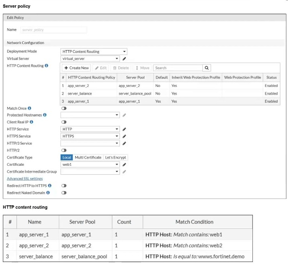Click Inherit Web Protection Profile column header
This screenshot has width=288, height=264.
tap(196, 77)
